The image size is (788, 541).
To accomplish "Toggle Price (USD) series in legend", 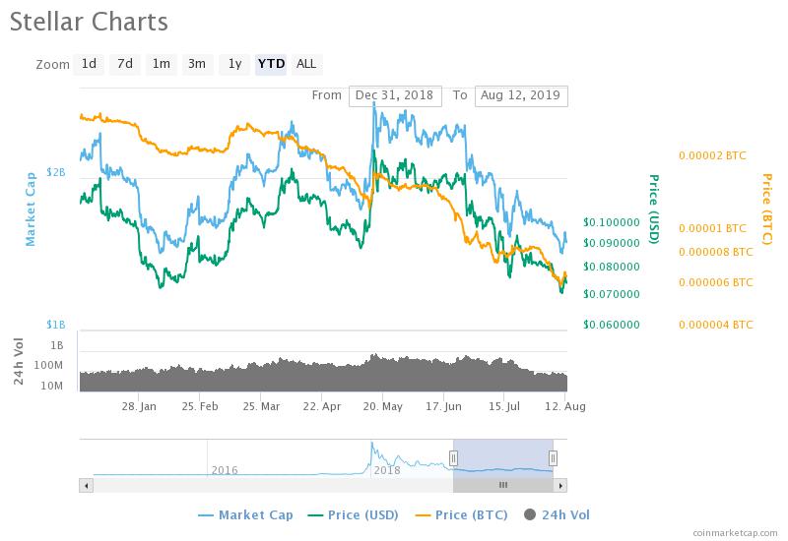I will click(354, 514).
